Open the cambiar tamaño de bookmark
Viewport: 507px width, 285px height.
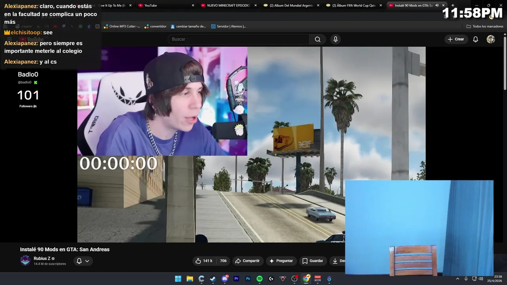pos(189,27)
